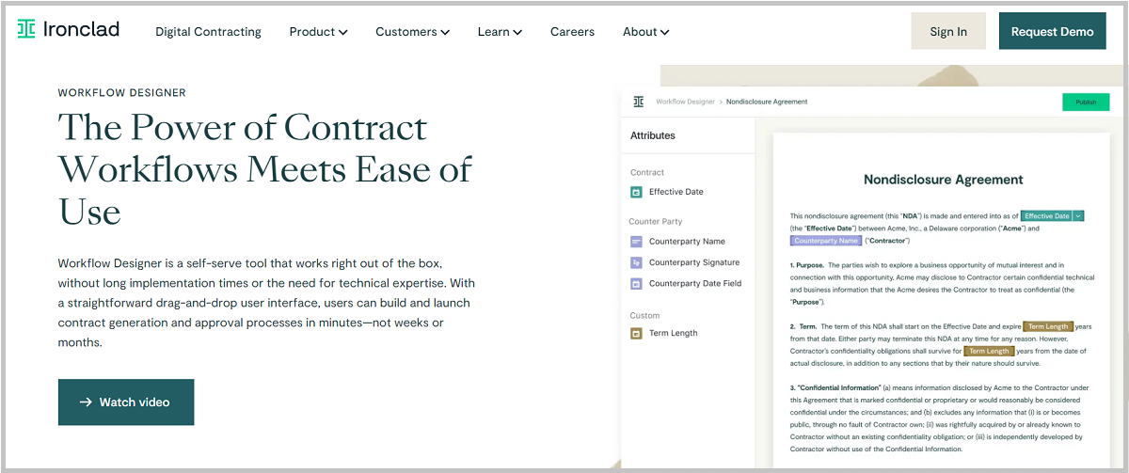Click the Counterparty Name attribute label
The image size is (1129, 473).
click(687, 242)
